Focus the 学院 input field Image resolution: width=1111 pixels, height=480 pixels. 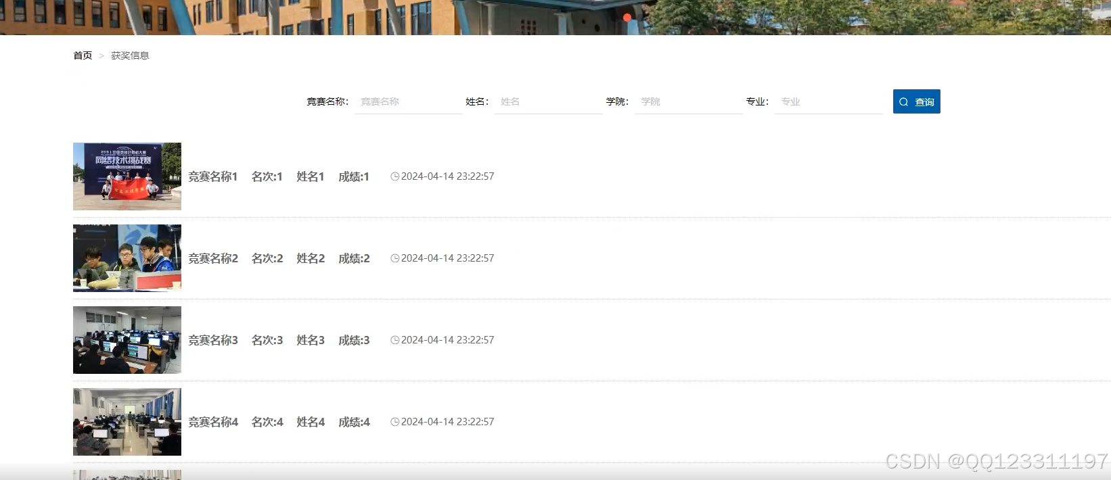click(x=689, y=101)
